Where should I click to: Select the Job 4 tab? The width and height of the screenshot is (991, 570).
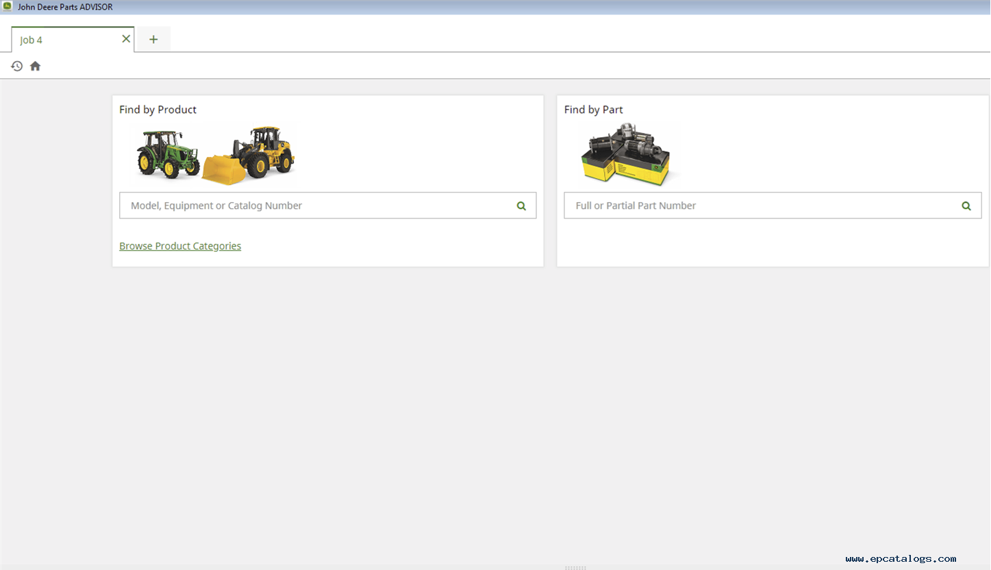62,40
